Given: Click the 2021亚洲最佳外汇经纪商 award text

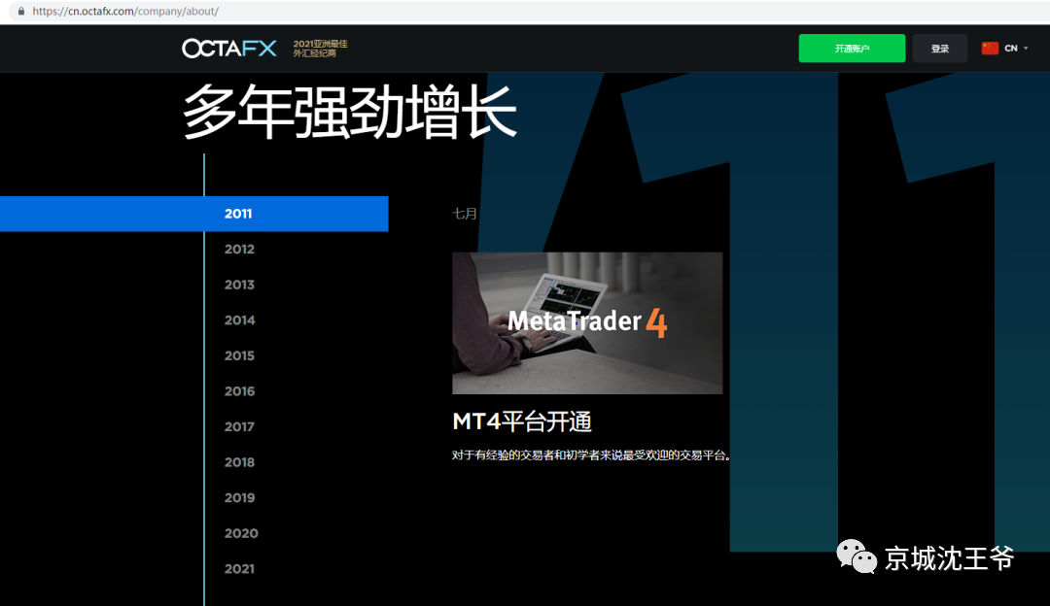Looking at the screenshot, I should (320, 49).
